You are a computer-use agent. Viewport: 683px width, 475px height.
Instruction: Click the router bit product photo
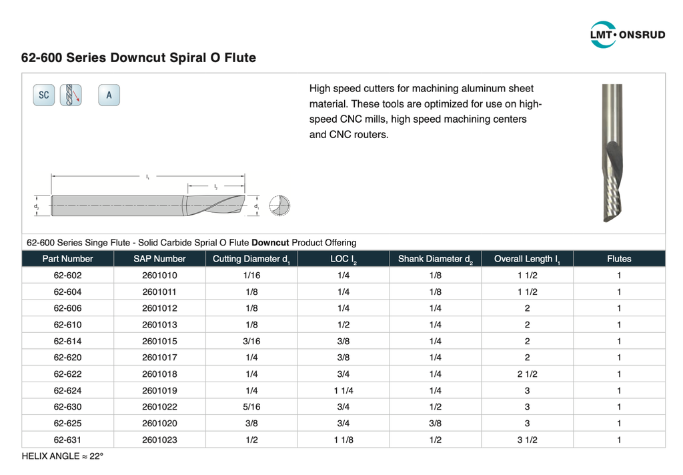coord(612,153)
